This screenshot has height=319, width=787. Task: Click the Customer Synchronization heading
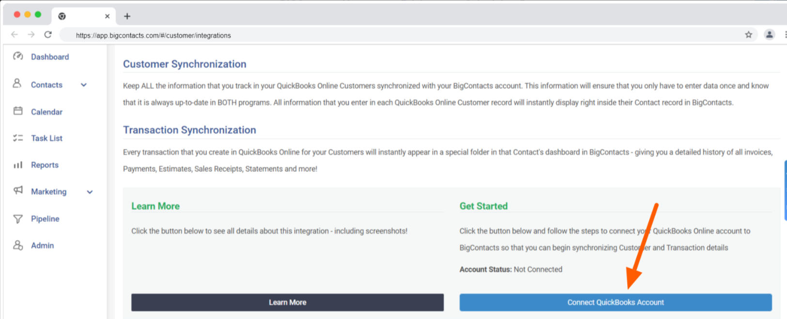point(185,64)
